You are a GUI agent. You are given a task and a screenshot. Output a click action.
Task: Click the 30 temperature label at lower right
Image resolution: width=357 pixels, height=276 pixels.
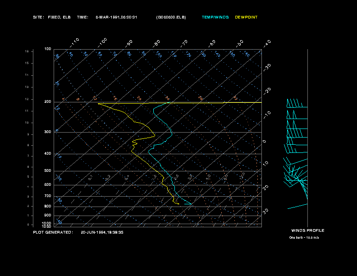[266, 211]
